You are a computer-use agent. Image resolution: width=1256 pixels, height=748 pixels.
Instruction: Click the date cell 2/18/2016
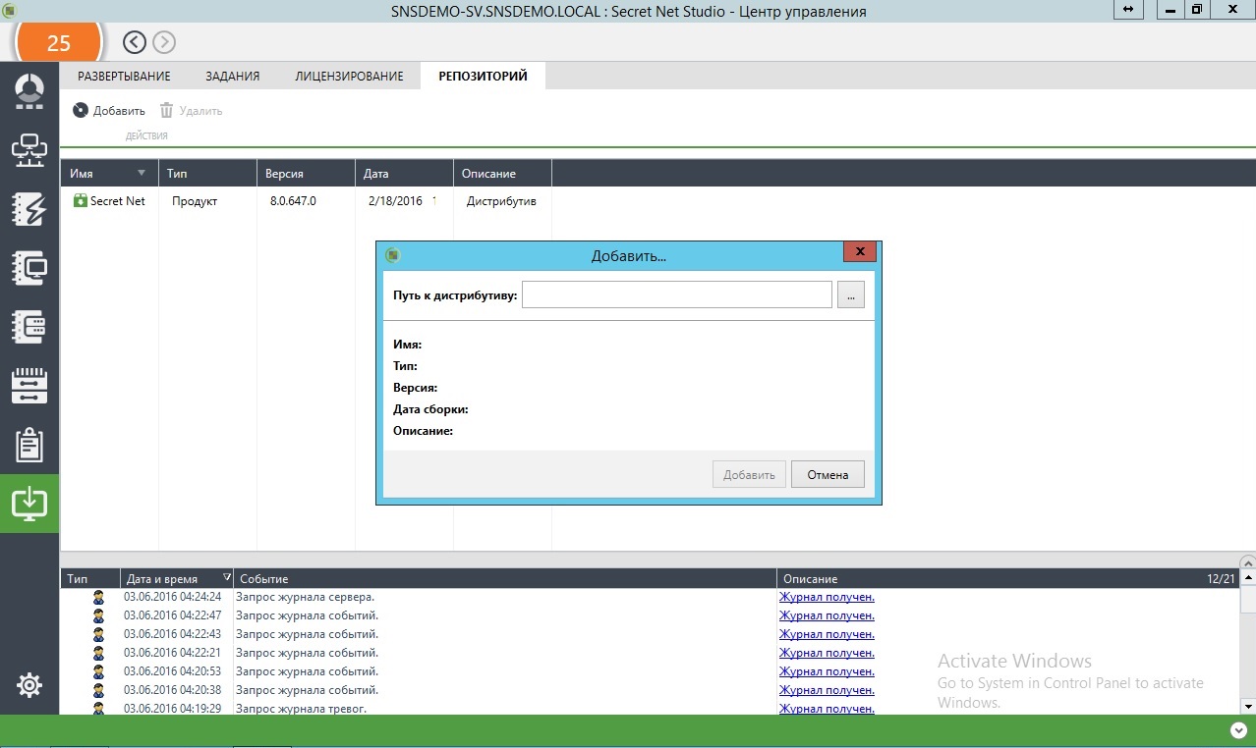click(x=395, y=201)
